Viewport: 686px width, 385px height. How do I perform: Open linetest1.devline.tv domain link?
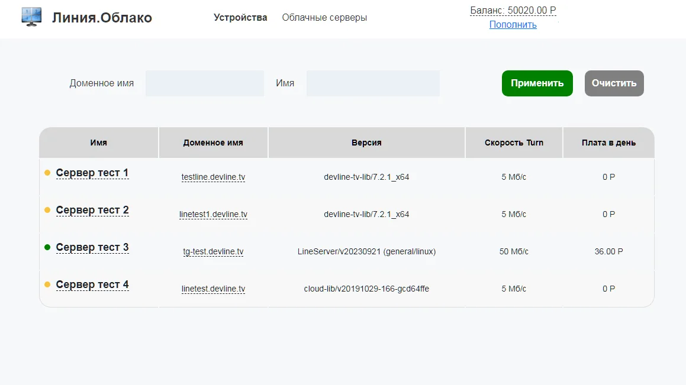tap(213, 214)
